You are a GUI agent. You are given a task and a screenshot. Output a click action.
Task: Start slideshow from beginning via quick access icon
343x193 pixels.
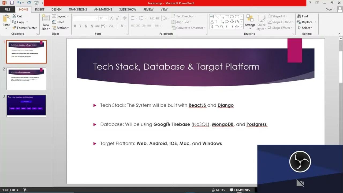pyautogui.click(x=36, y=3)
